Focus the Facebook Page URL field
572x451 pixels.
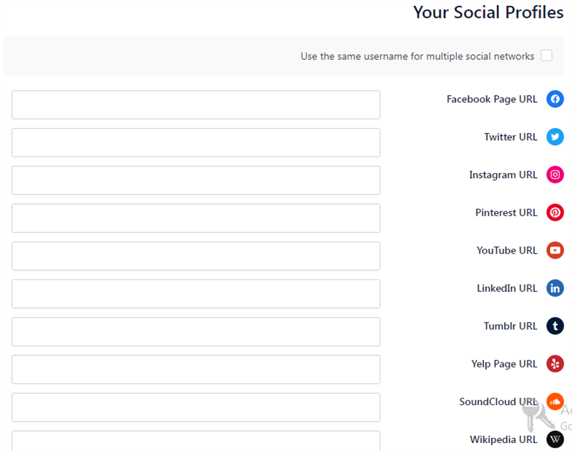(196, 104)
